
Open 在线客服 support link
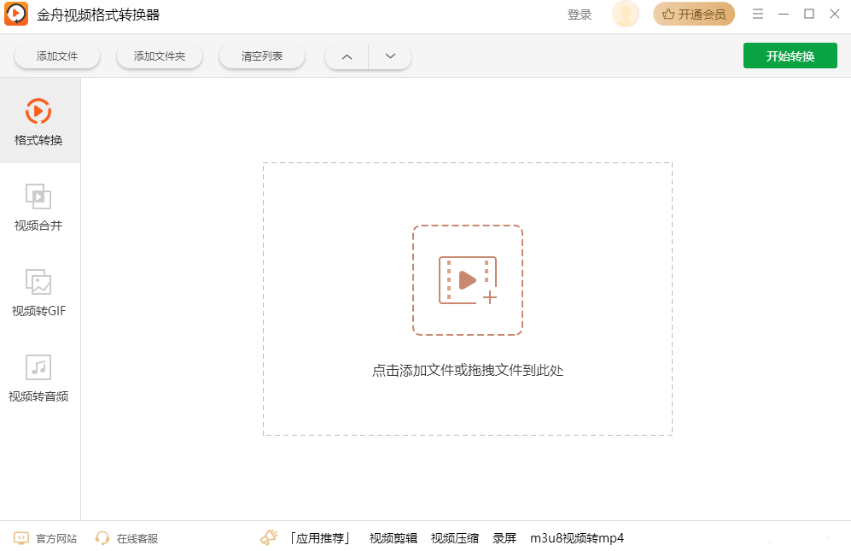[x=126, y=538]
